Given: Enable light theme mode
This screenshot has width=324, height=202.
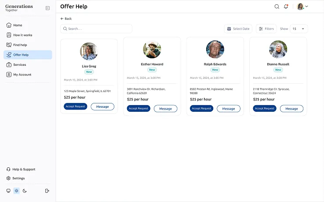Looking at the screenshot, I should 16,191.
